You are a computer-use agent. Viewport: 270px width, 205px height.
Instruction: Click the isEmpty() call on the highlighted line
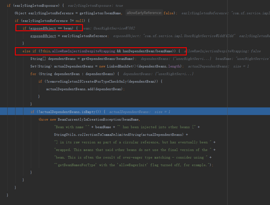tap(91, 112)
